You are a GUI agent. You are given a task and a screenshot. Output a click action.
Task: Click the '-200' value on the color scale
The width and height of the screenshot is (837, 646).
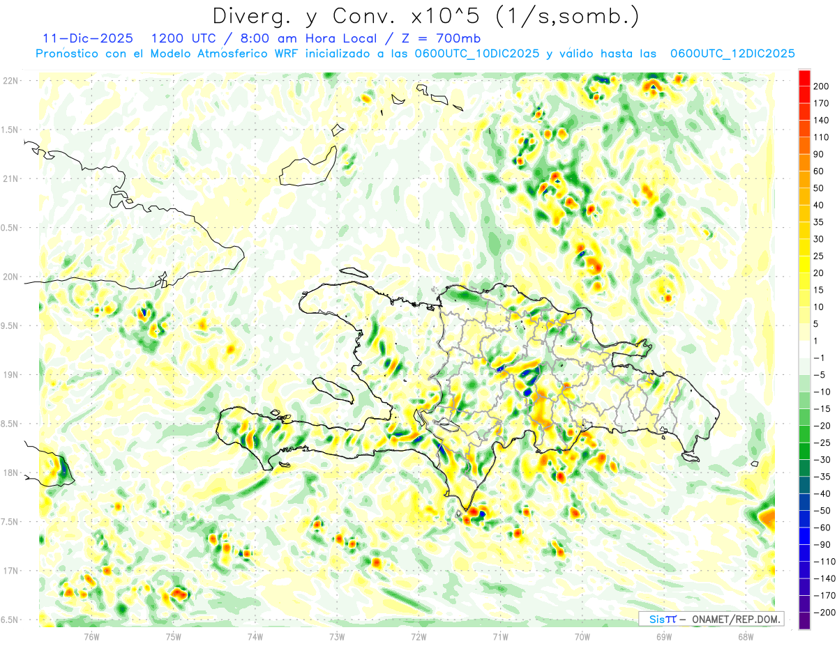coord(825,613)
